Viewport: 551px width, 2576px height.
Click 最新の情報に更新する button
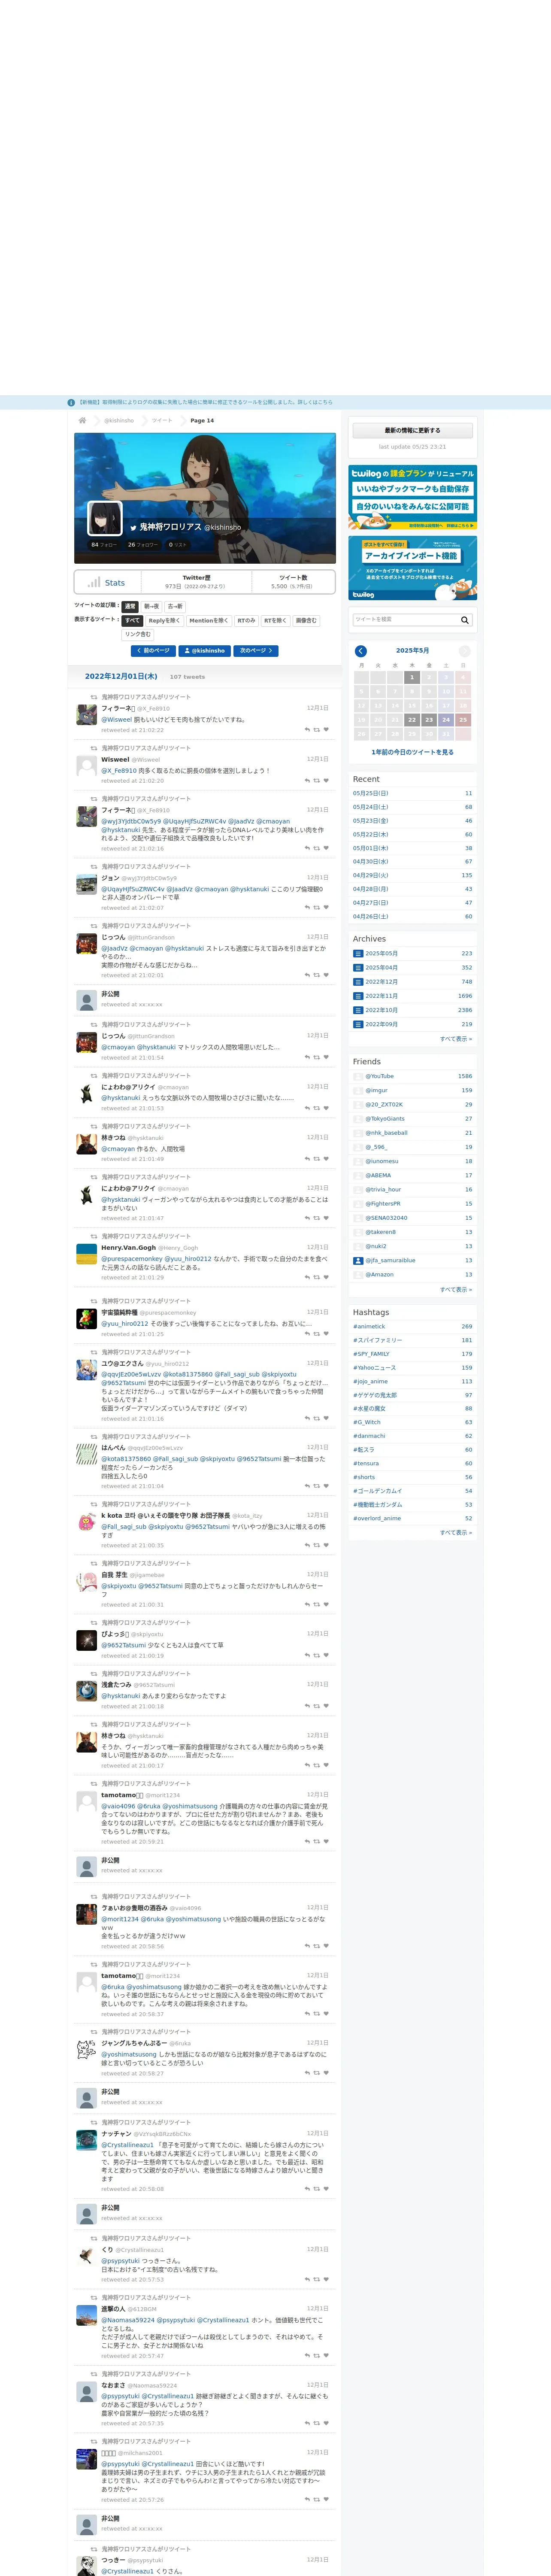[x=412, y=430]
